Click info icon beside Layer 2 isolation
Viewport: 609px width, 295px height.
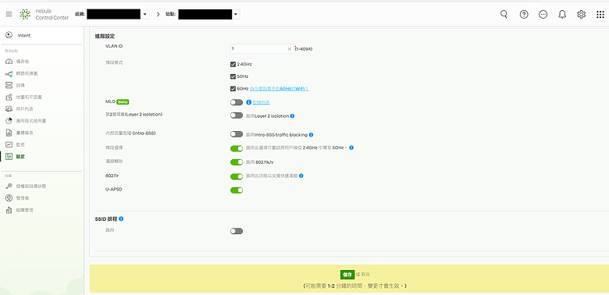point(292,116)
